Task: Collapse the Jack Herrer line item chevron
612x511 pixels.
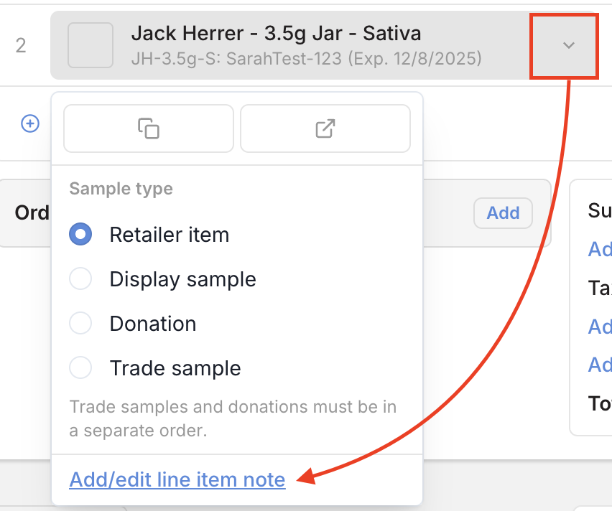Action: click(x=568, y=45)
